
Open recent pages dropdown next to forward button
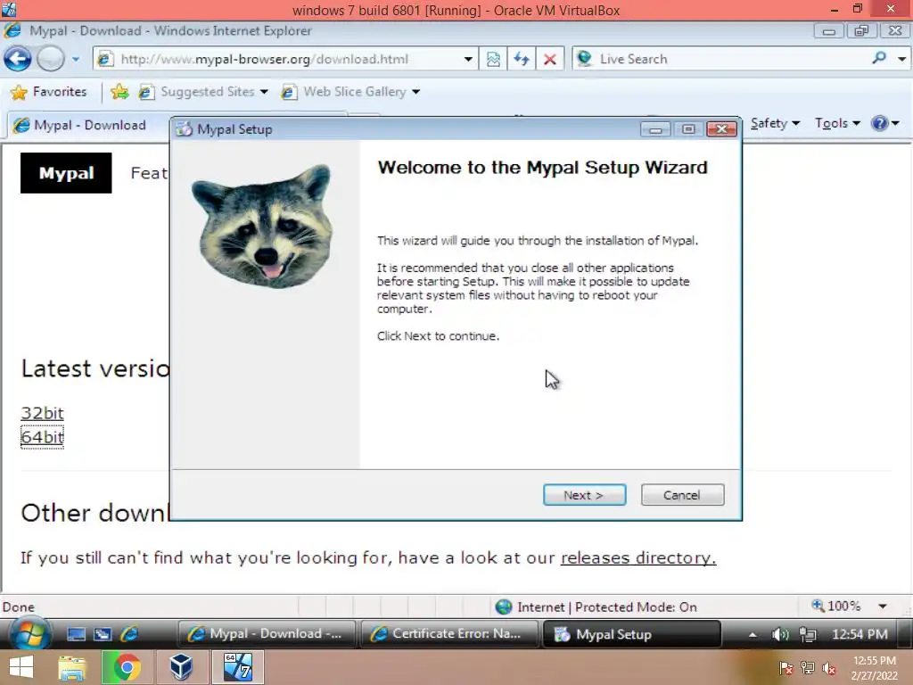(x=76, y=59)
